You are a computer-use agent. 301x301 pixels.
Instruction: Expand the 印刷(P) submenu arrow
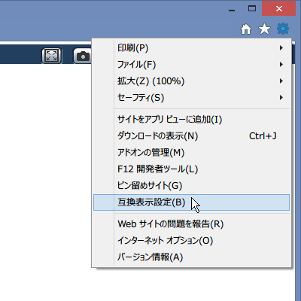(281, 48)
